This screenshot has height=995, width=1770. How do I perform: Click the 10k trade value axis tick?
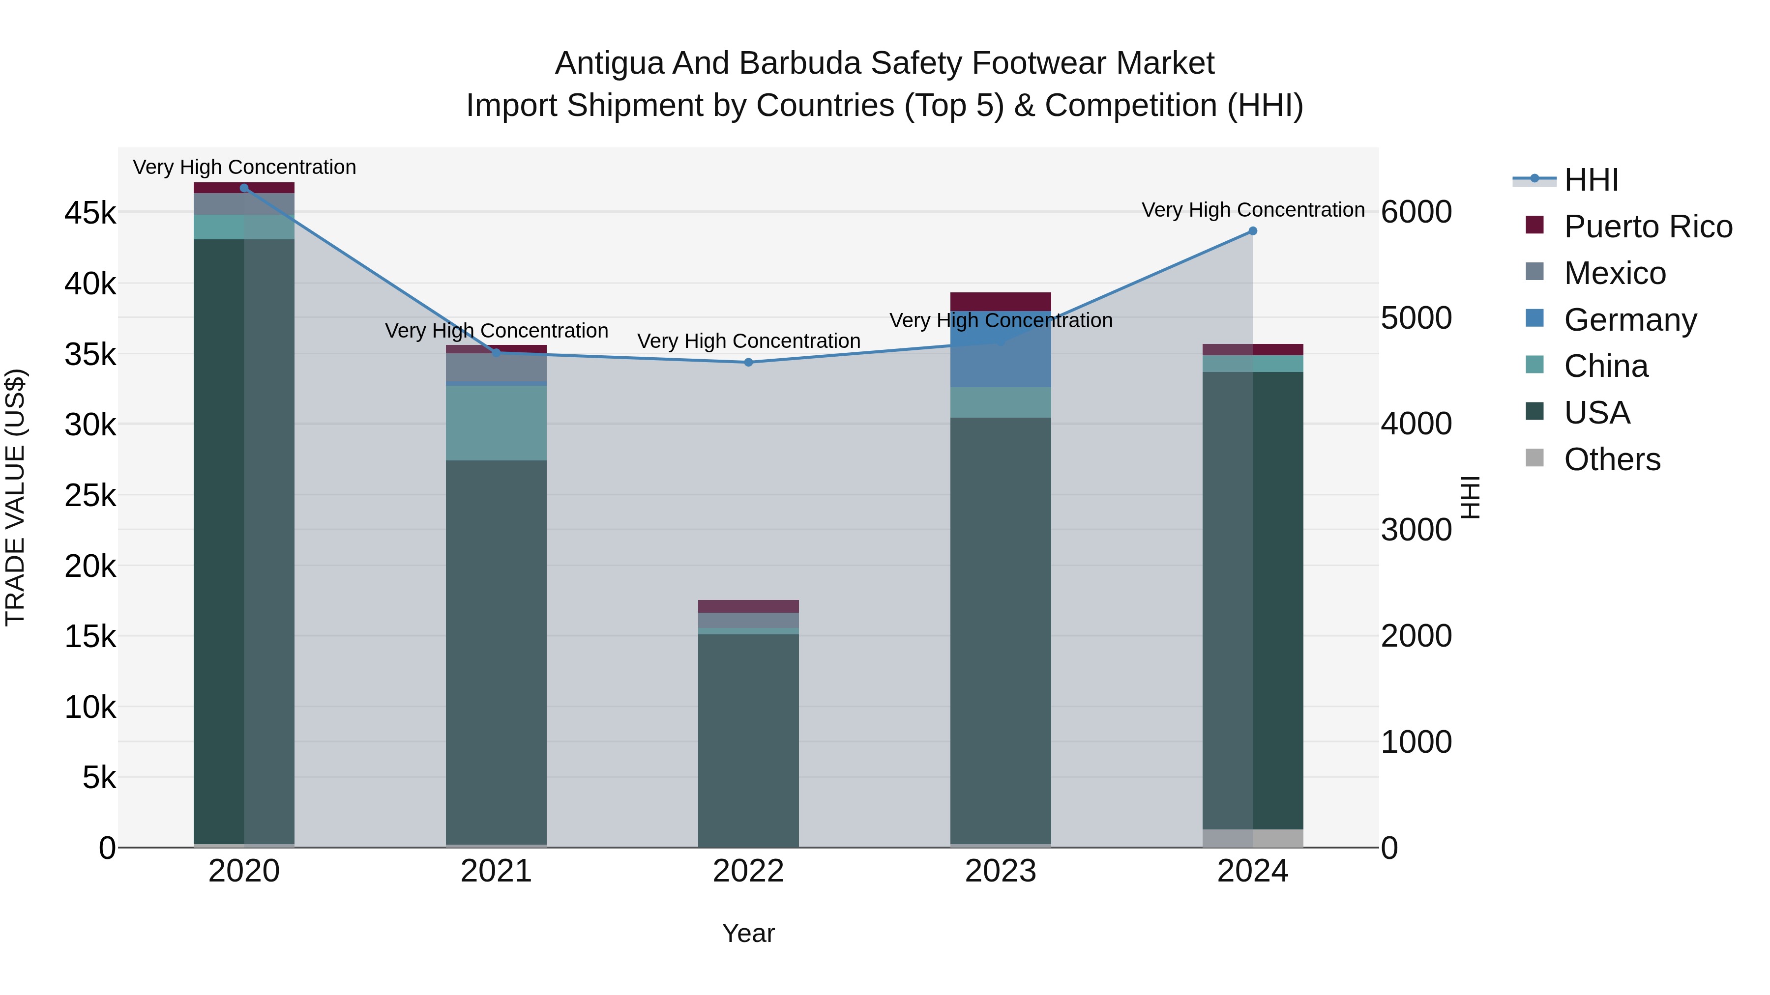pos(90,707)
